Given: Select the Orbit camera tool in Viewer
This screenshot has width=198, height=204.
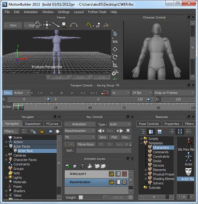Looking at the screenshot, I should coord(38,25).
